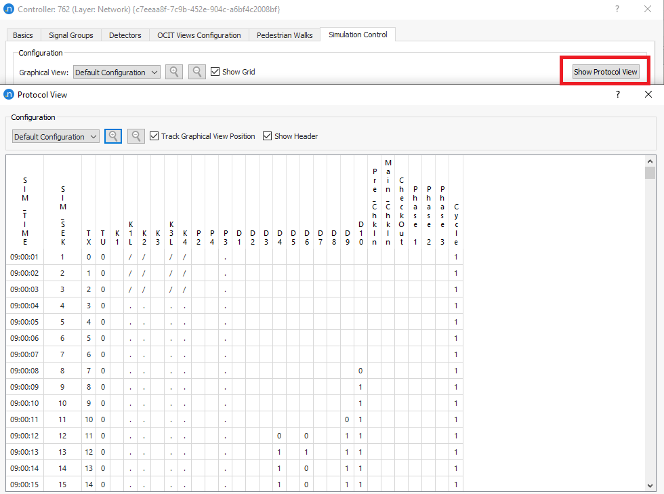Screen dimensions: 664x494
Task: Toggle the Show Grid checkbox
Action: (215, 72)
